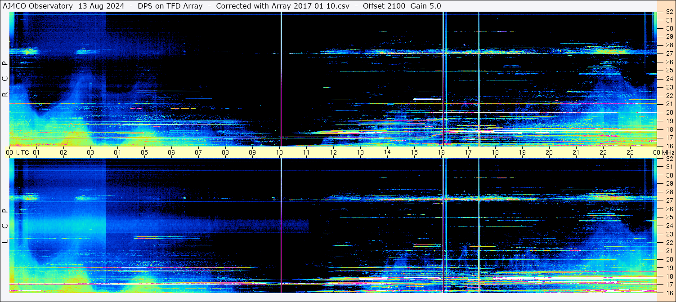Select hour 22 on the time axis
Screen dimensions: 676x302
(x=603, y=152)
